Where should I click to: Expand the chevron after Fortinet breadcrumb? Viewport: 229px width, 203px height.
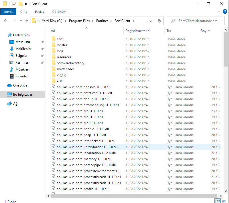point(111,21)
